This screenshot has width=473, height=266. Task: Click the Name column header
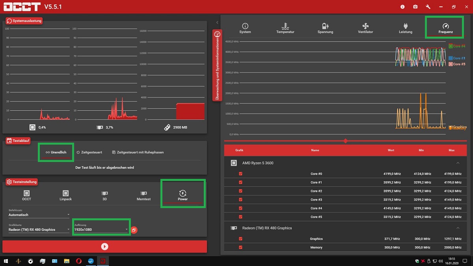(x=315, y=150)
